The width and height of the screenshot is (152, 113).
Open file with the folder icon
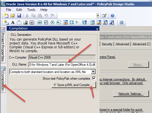[x=13, y=16]
